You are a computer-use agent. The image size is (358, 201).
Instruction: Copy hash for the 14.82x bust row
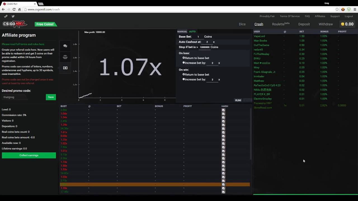tap(223, 173)
